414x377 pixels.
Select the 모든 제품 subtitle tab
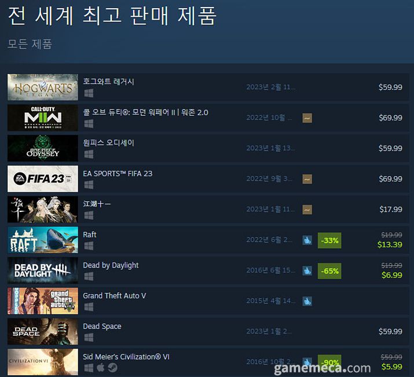click(x=30, y=44)
